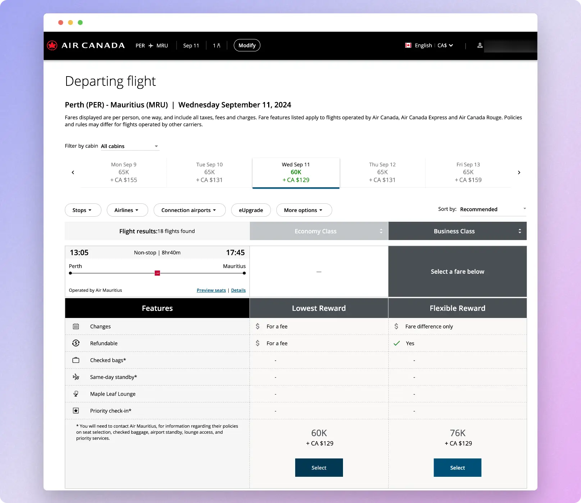Sort by the Business Class column header
This screenshot has height=503, width=581.
click(x=458, y=231)
